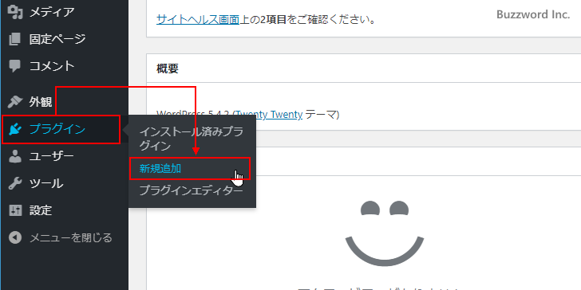Click メニューを閉じる to collapse sidebar
581x290 pixels.
70,237
